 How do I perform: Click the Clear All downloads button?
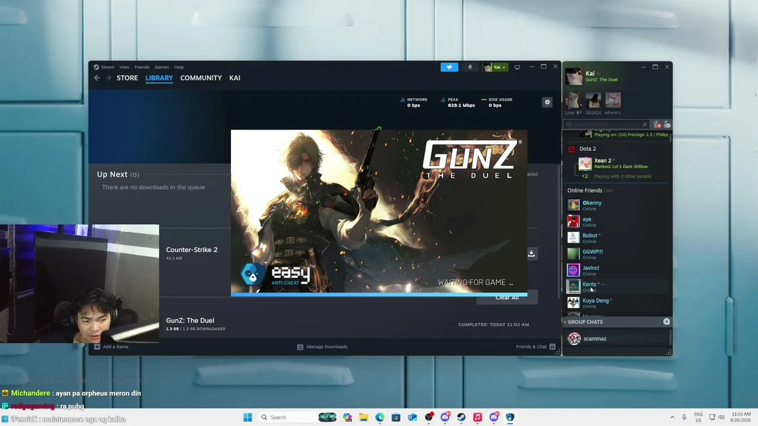[507, 297]
